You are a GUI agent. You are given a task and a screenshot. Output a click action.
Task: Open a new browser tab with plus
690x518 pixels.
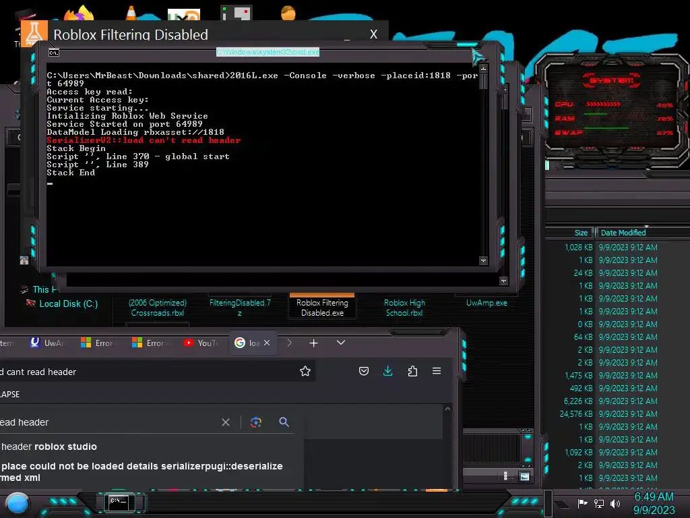click(x=313, y=343)
